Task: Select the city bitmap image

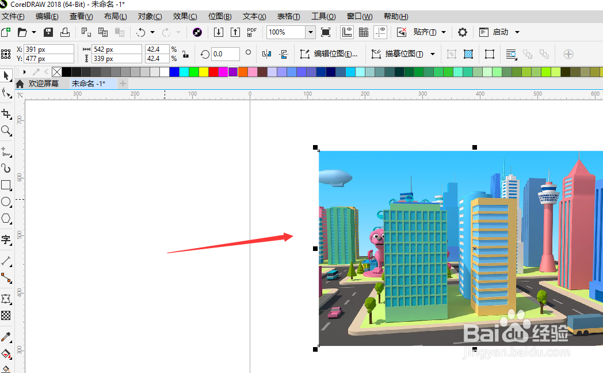Action: [x=461, y=249]
